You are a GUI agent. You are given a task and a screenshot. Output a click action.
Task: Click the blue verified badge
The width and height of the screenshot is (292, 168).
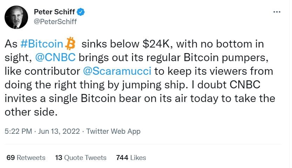pyautogui.click(x=81, y=12)
